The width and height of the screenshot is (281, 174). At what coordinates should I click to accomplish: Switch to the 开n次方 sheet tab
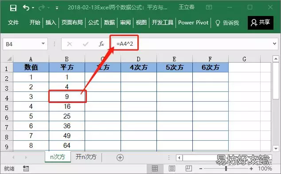[86, 157]
